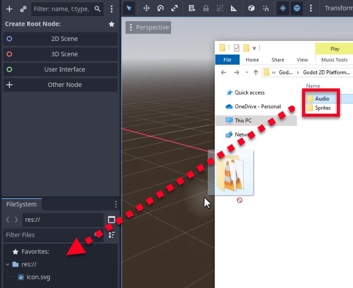Open the Scene dock three-dot options
The height and width of the screenshot is (288, 353).
[x=111, y=9]
